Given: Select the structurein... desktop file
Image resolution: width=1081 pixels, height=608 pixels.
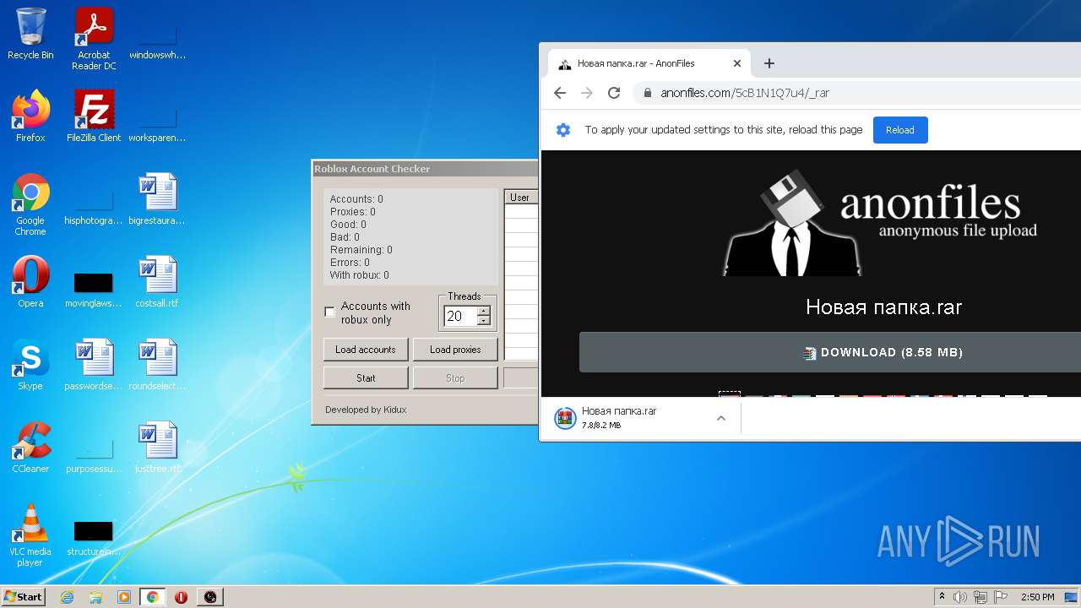Looking at the screenshot, I should click(x=94, y=537).
